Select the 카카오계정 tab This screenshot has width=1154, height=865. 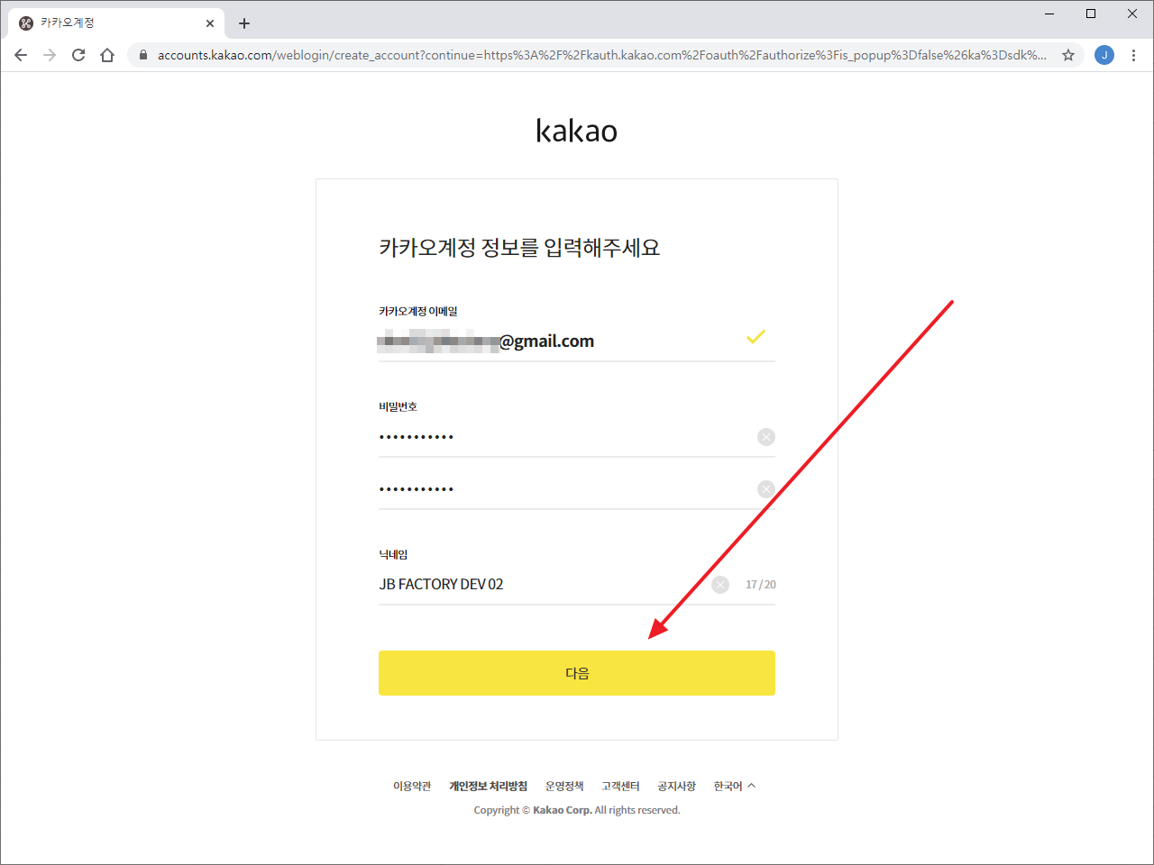click(x=115, y=23)
